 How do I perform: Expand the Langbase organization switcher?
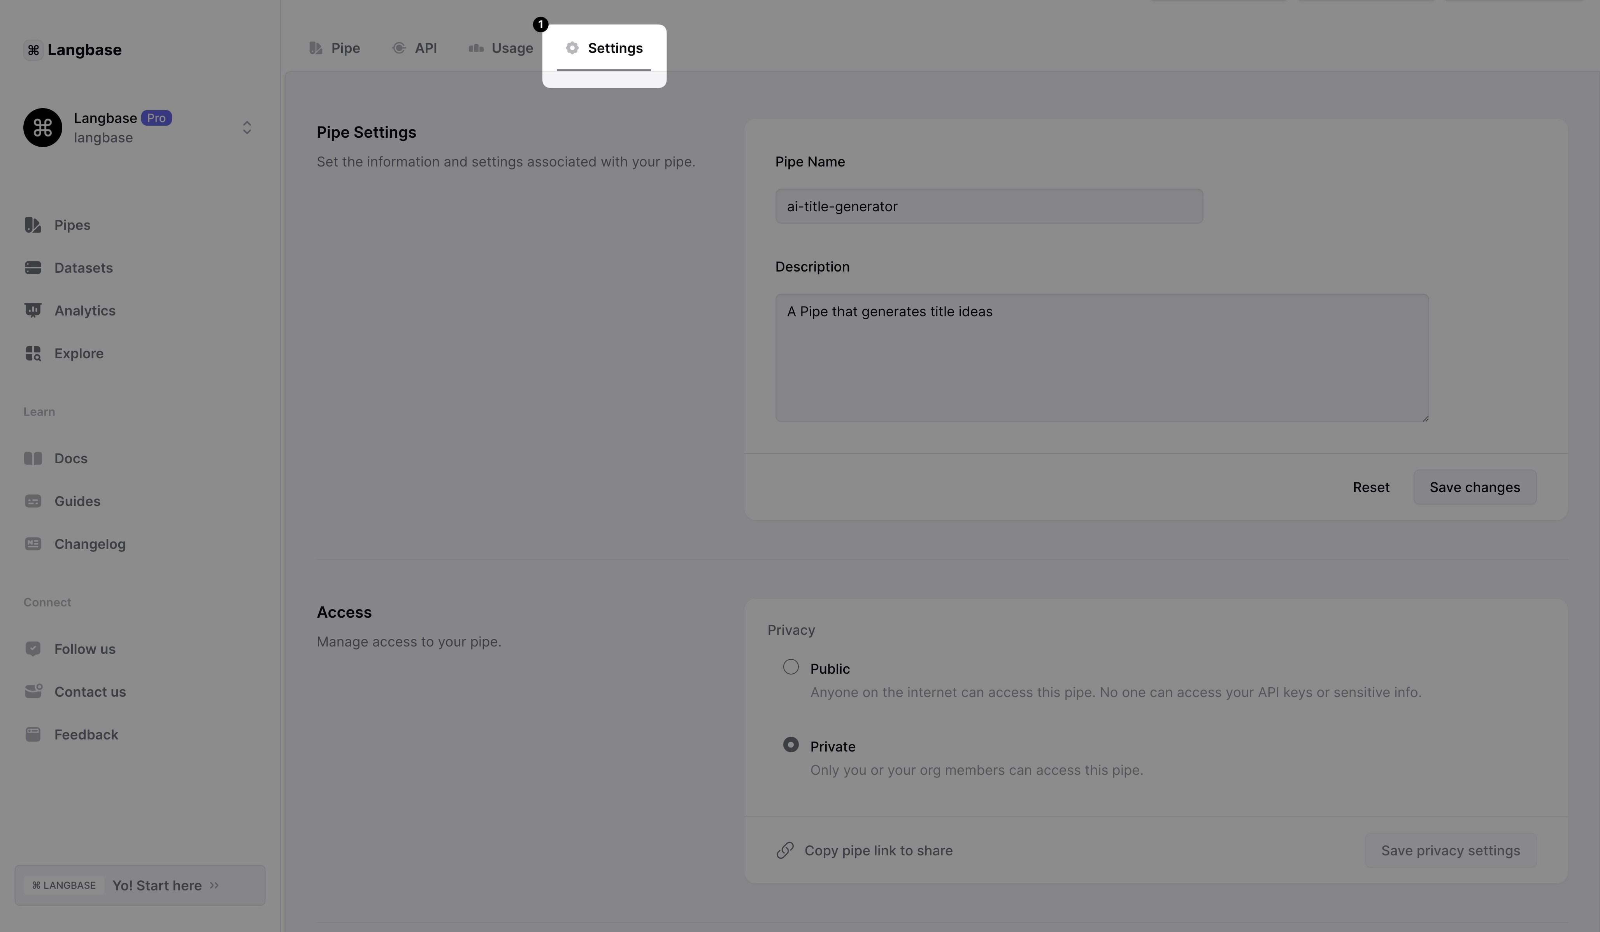247,128
